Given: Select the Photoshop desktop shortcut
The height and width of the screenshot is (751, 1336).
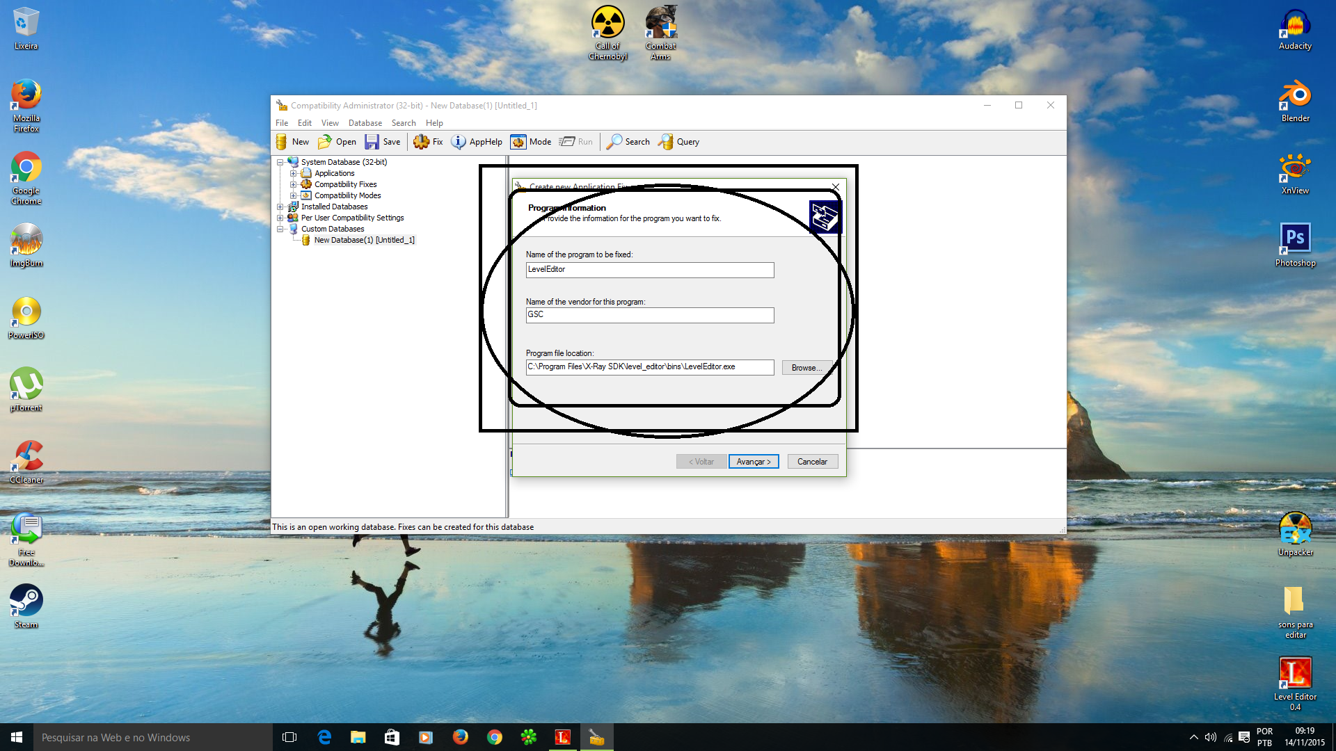Looking at the screenshot, I should pyautogui.click(x=1295, y=245).
